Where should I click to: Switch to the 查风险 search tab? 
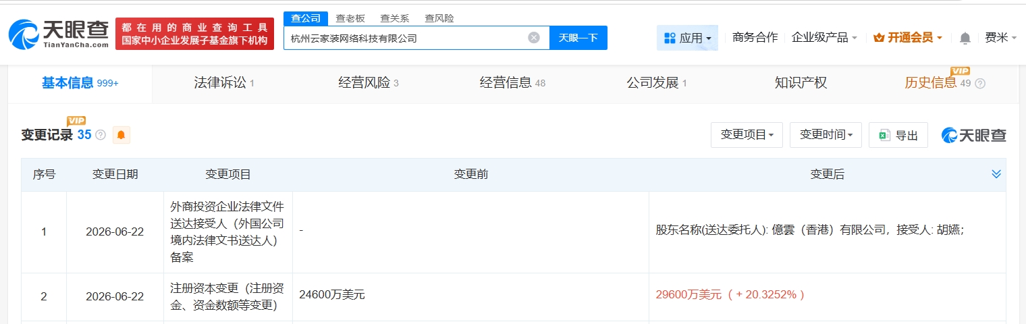coord(439,18)
